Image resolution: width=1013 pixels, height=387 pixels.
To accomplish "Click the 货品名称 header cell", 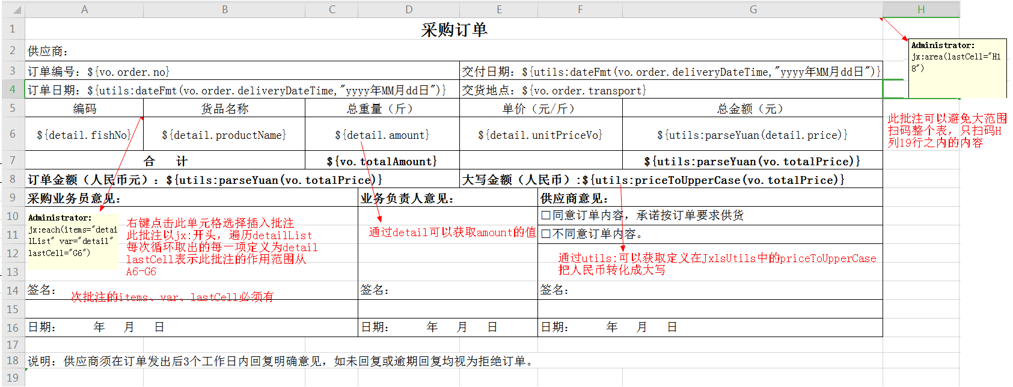I will click(224, 108).
